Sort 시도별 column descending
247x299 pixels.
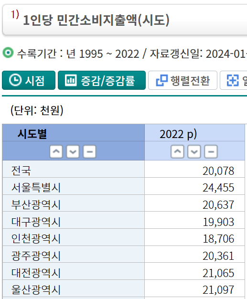73,151
